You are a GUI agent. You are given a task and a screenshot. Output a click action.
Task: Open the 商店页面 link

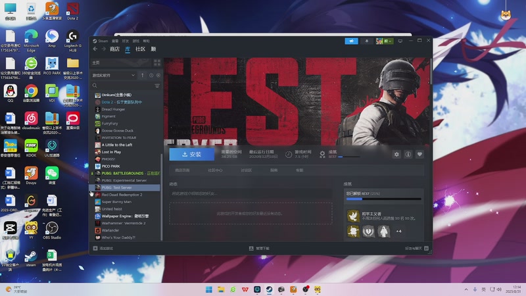[182, 170]
